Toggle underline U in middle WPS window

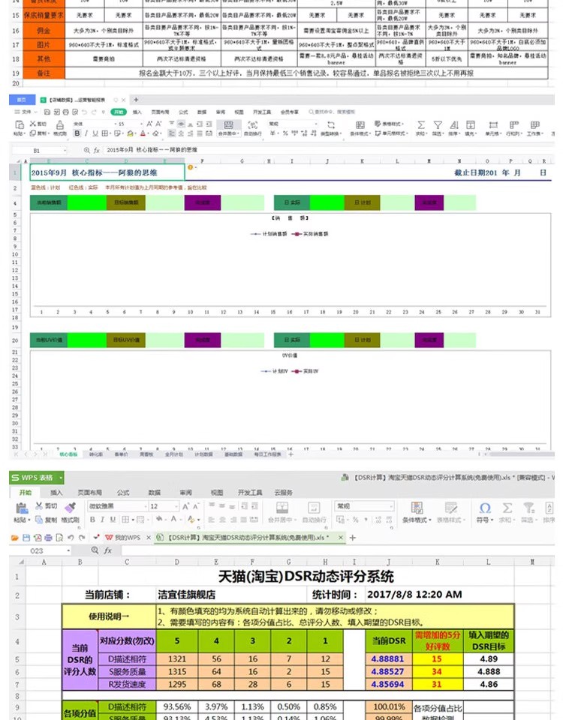tap(95, 133)
